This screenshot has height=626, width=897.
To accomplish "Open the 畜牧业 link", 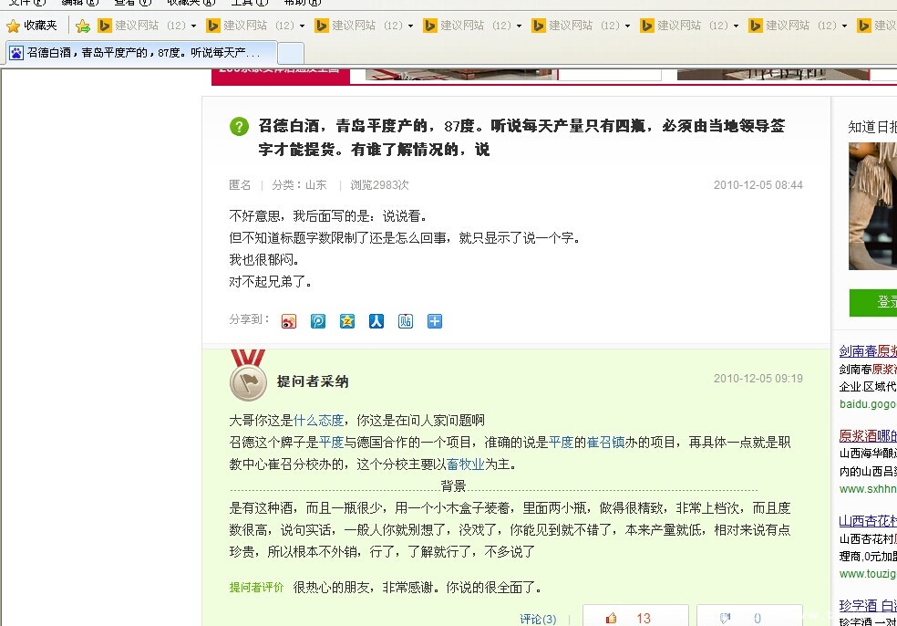I will [466, 464].
